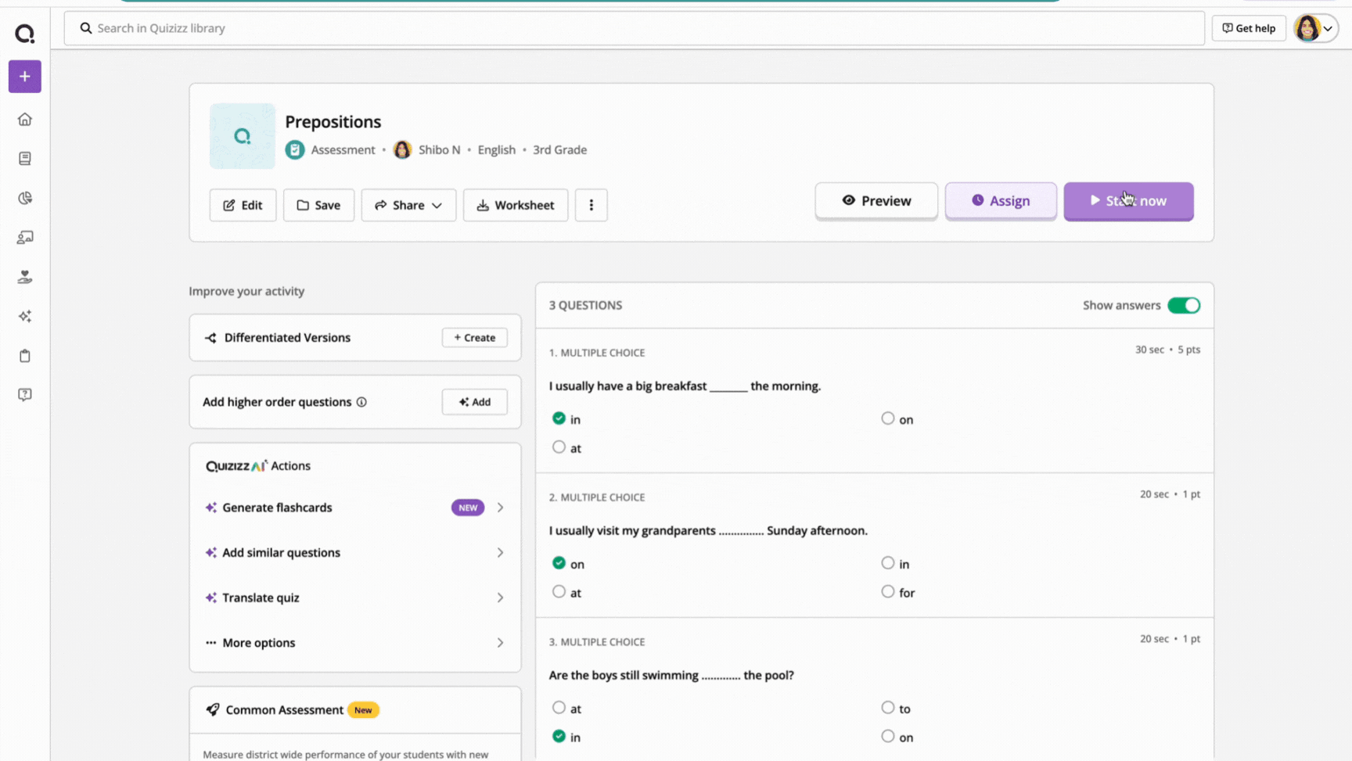Viewport: 1352px width, 761px height.
Task: Select 'in' for question 2
Action: tap(888, 563)
